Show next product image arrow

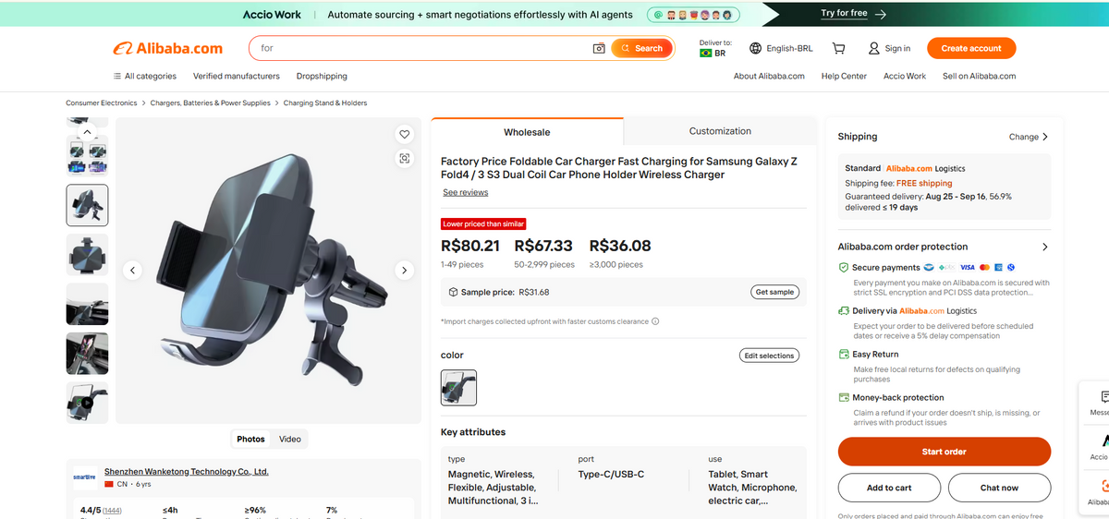pos(404,271)
